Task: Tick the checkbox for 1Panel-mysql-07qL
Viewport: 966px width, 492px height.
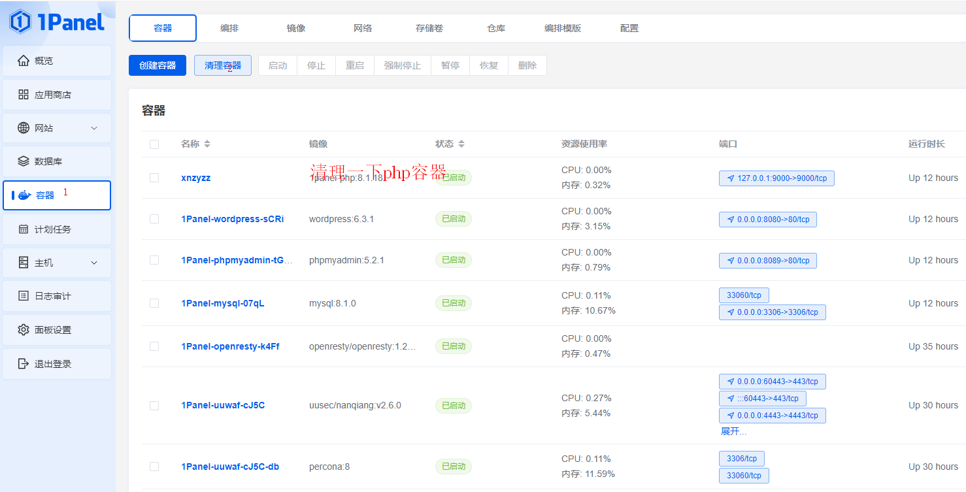Action: pos(154,303)
